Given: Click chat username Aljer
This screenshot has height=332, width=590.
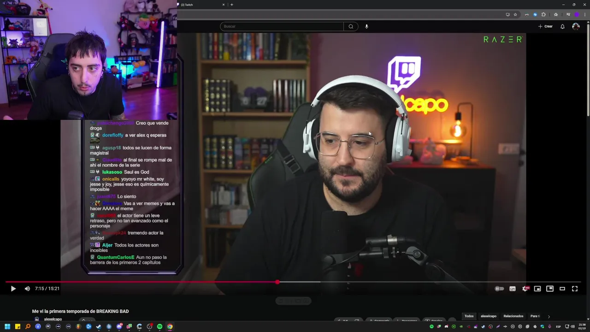Looking at the screenshot, I should coord(107,245).
